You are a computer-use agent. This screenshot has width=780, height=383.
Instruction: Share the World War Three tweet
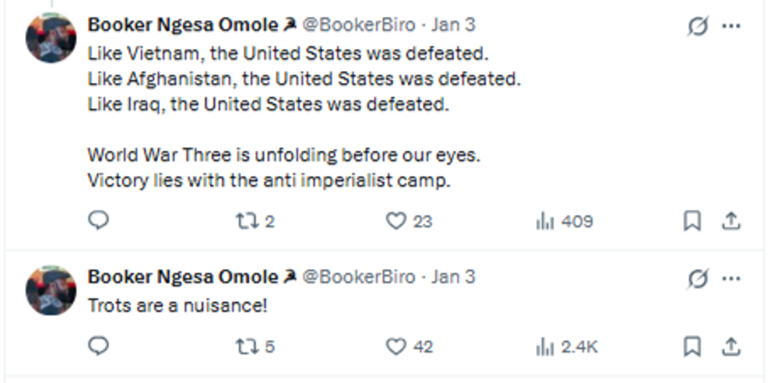tap(731, 221)
